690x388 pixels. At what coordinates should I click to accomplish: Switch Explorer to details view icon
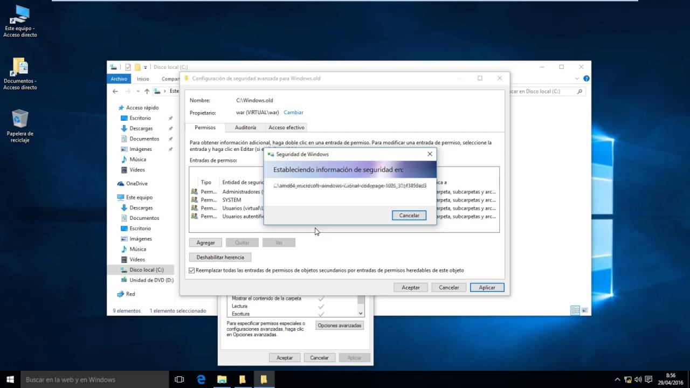[575, 310]
